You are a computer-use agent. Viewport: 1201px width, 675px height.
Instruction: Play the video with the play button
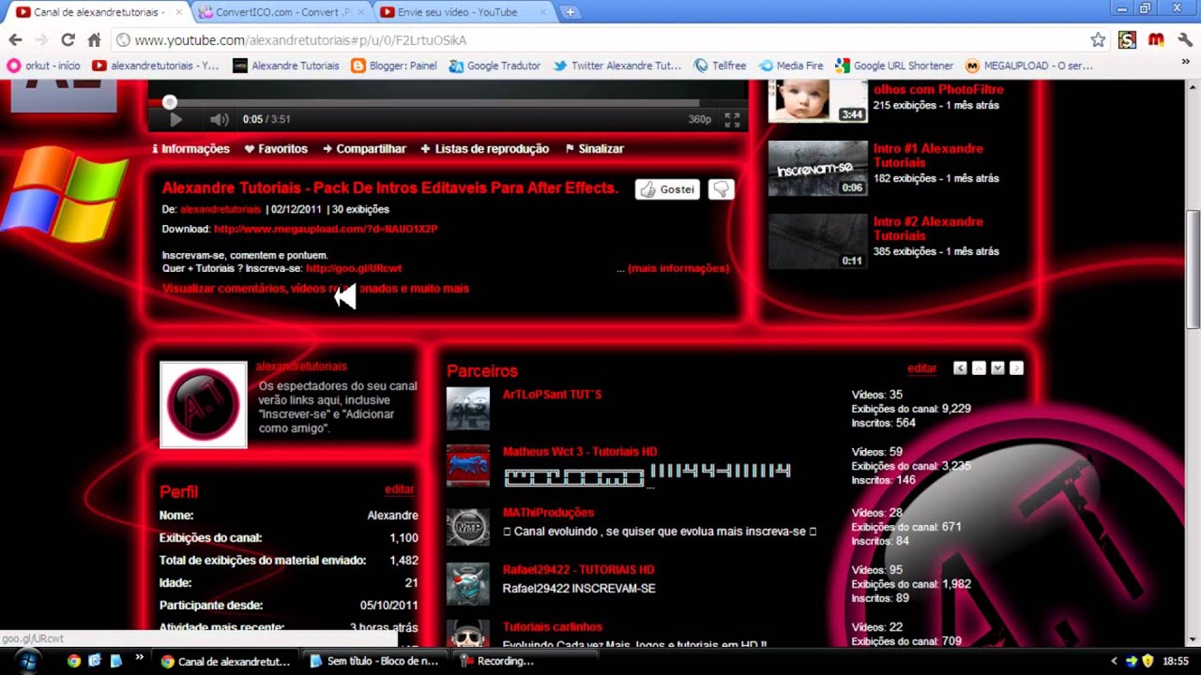pos(175,120)
